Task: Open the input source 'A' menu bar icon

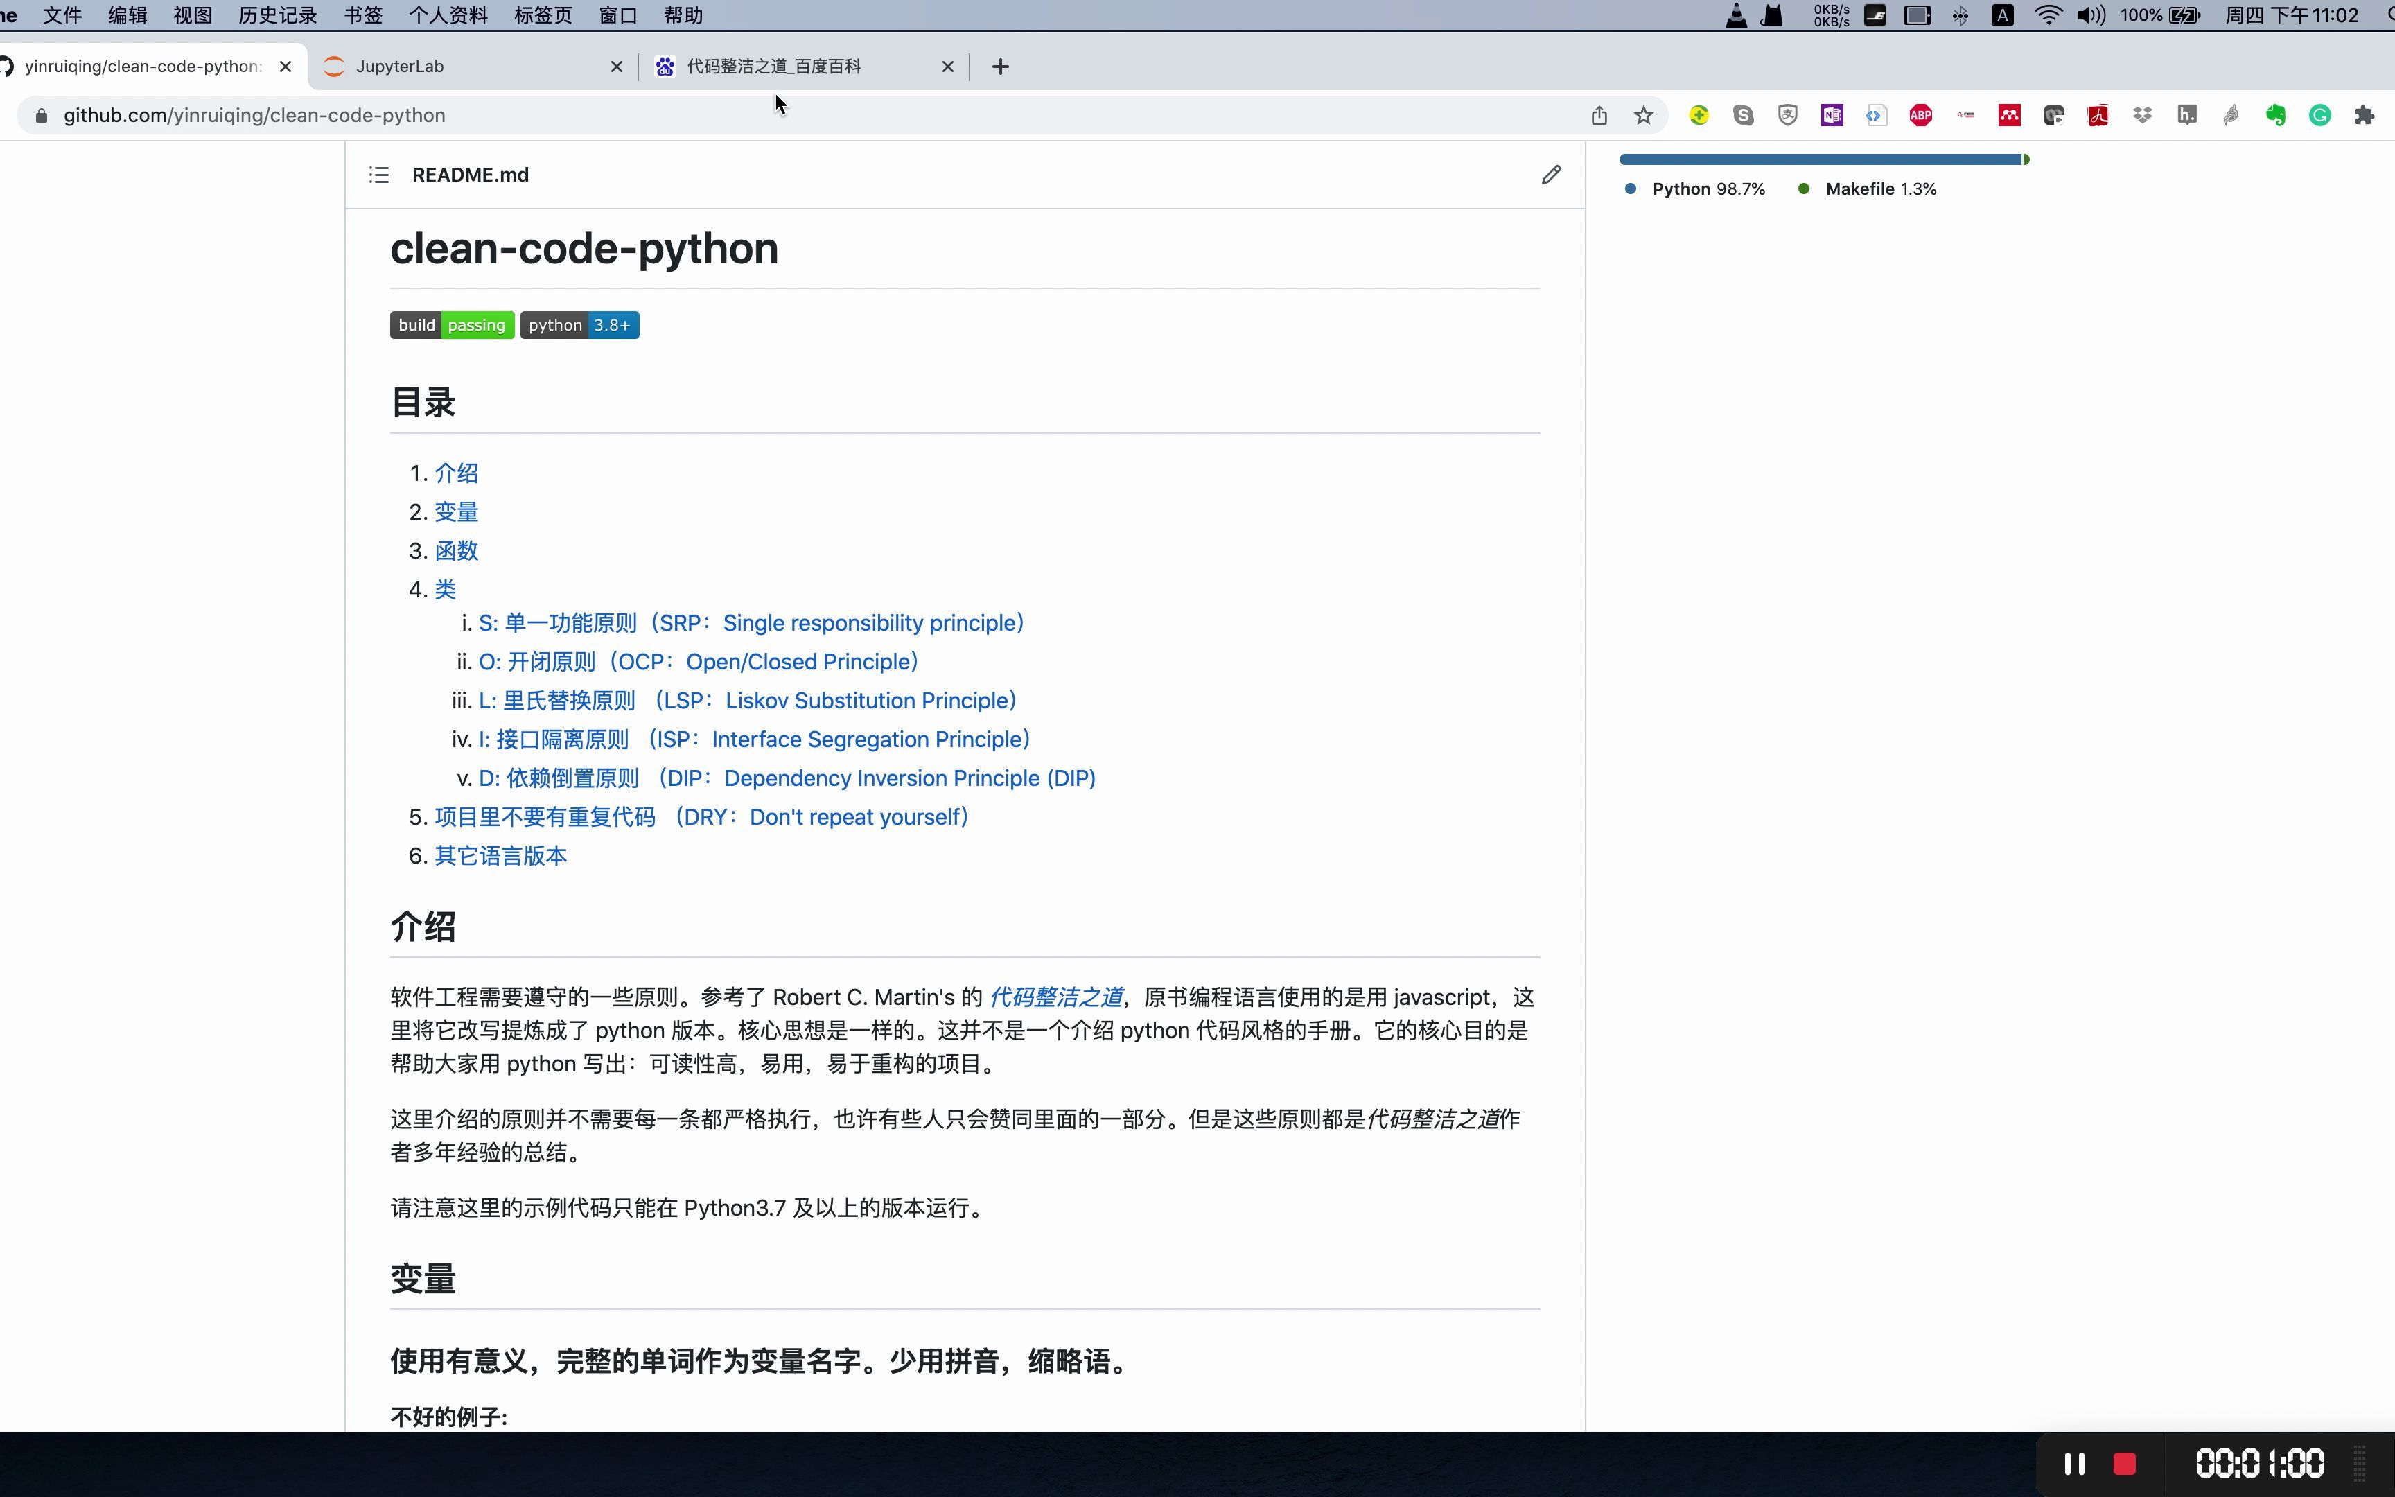Action: tap(2003, 16)
